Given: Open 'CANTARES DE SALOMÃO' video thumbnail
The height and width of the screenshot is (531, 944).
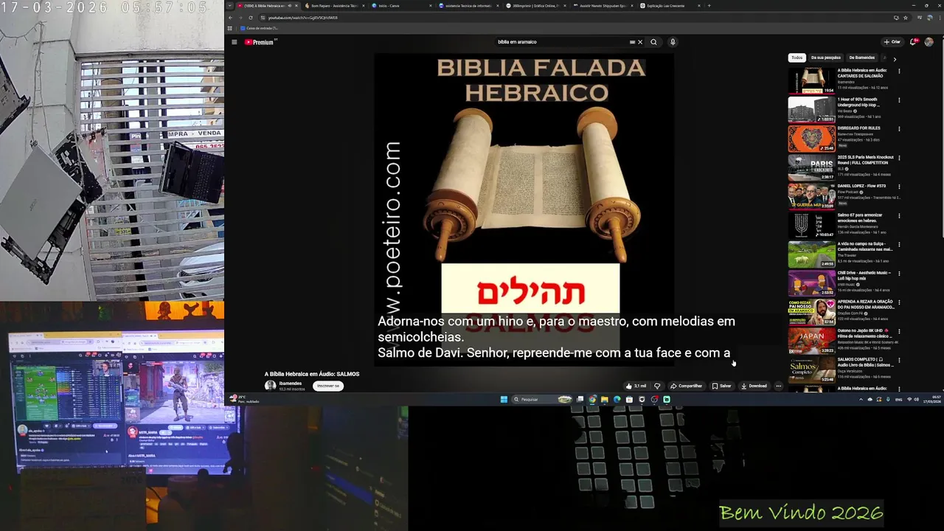Looking at the screenshot, I should (811, 80).
